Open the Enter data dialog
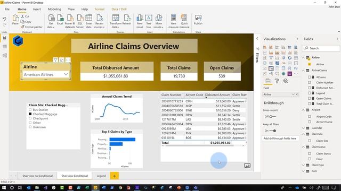This screenshot has height=191, width=341. click(x=89, y=21)
